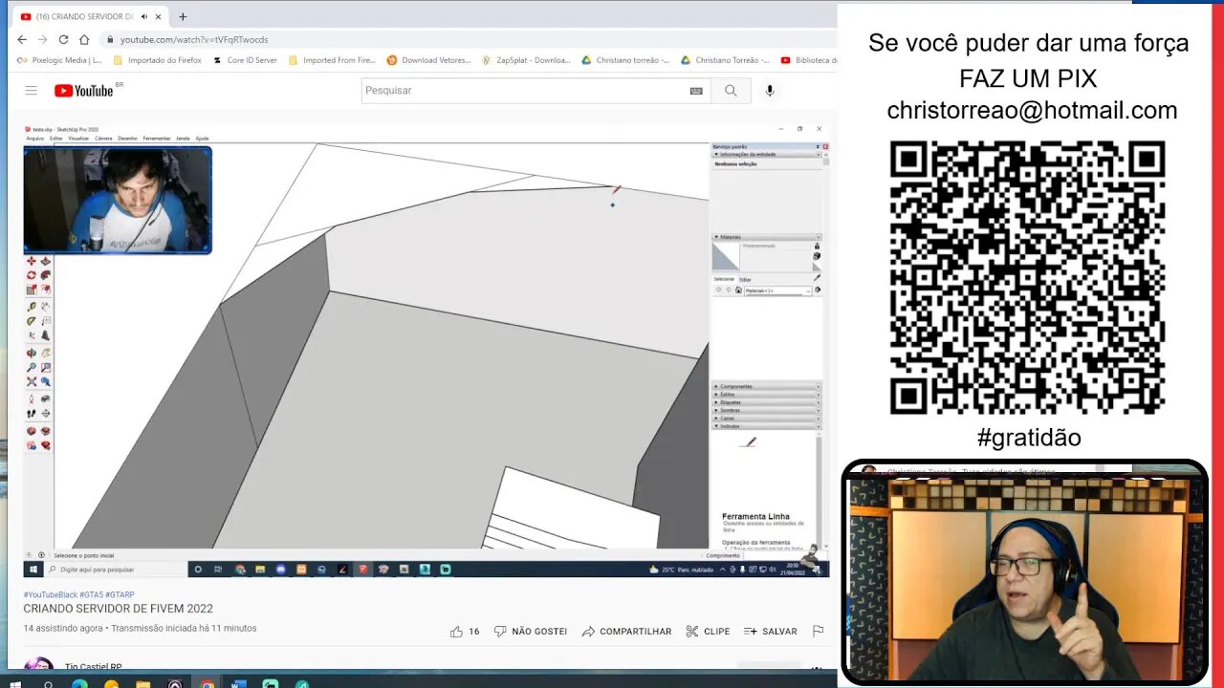Expand the Sombras panel
Viewport: 1224px width, 688px height.
coord(766,410)
